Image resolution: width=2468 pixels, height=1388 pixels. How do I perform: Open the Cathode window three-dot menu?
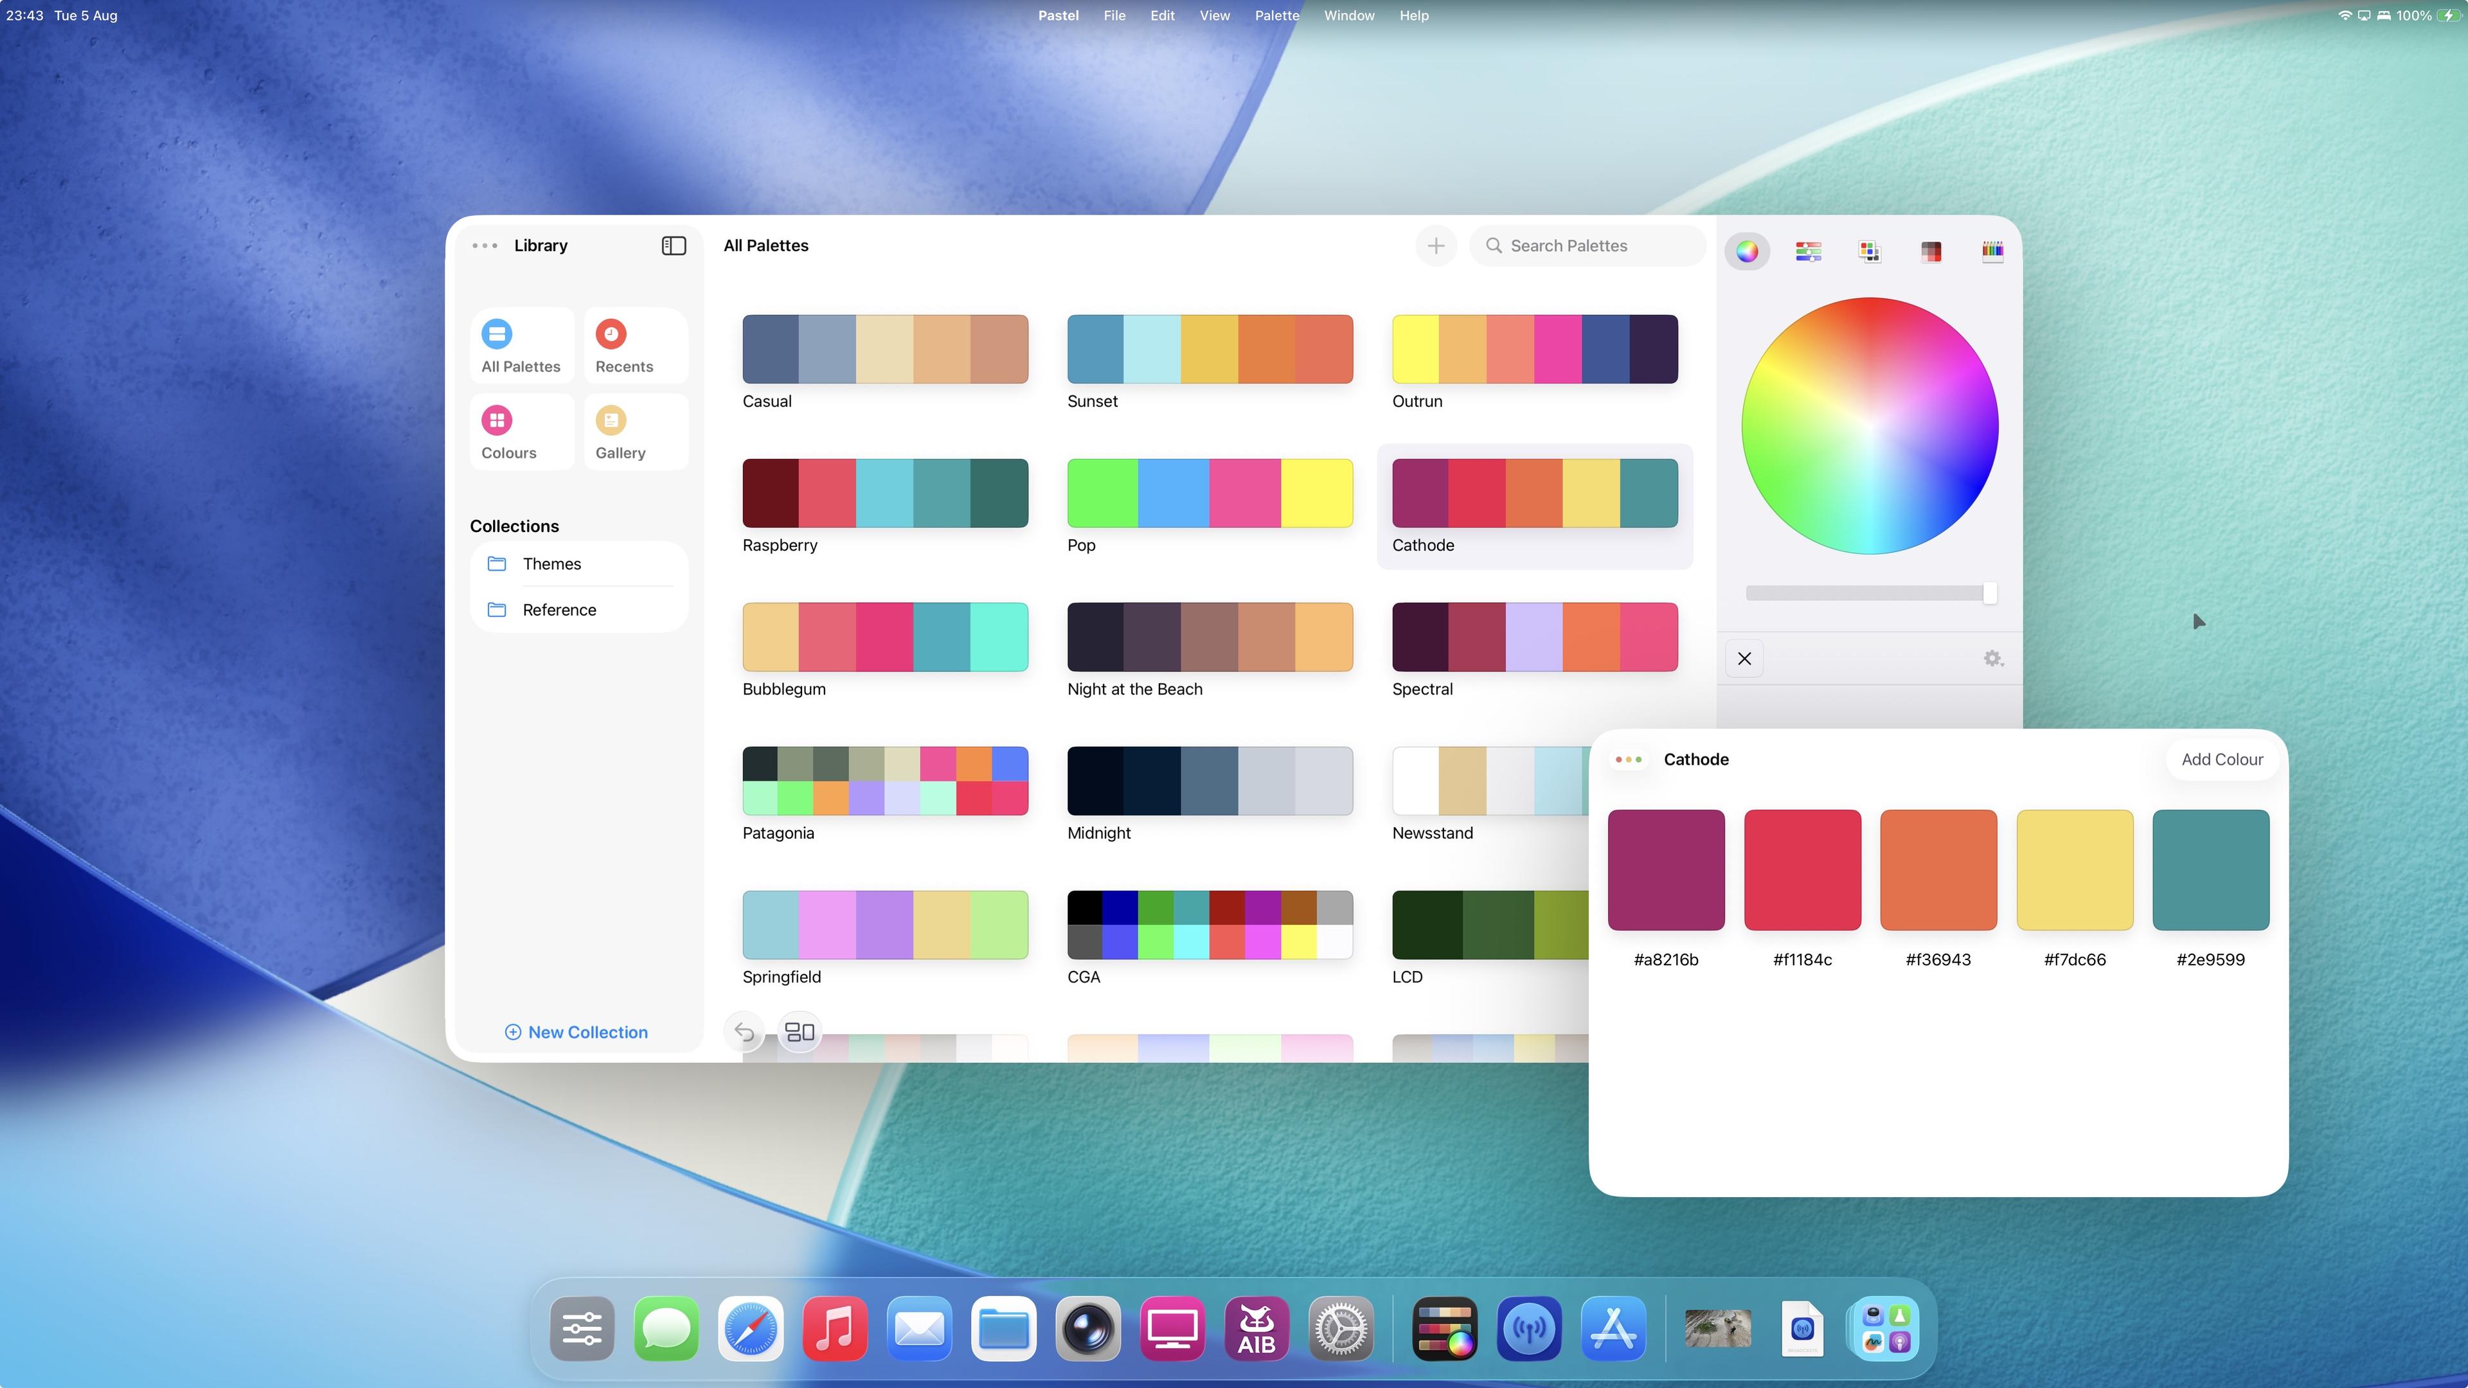(x=1628, y=760)
